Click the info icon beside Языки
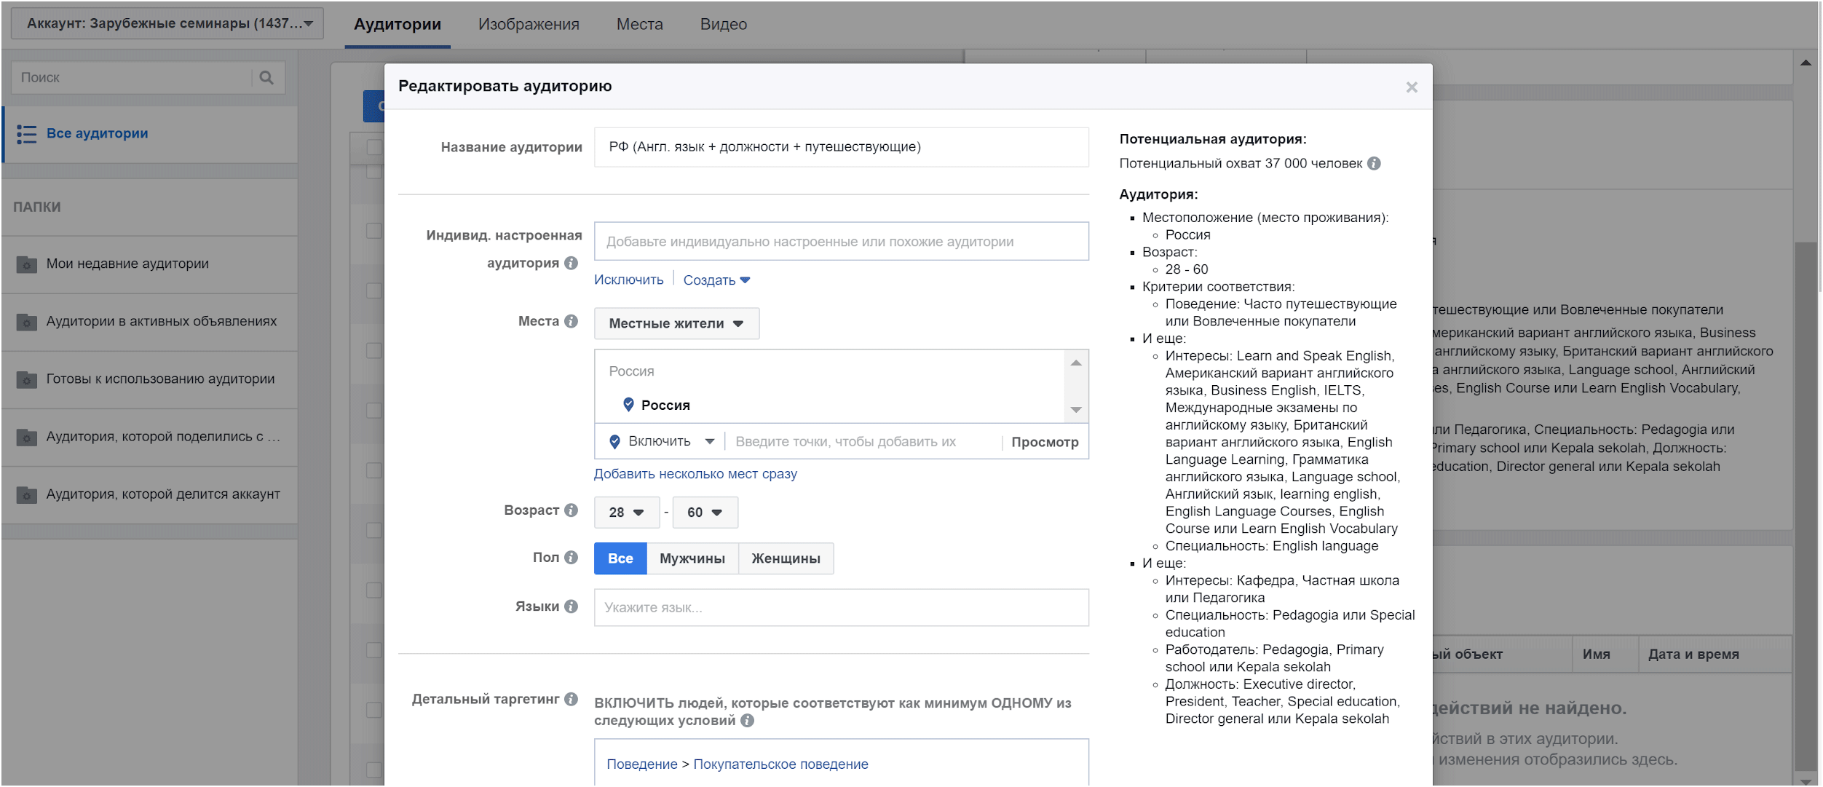 click(572, 606)
